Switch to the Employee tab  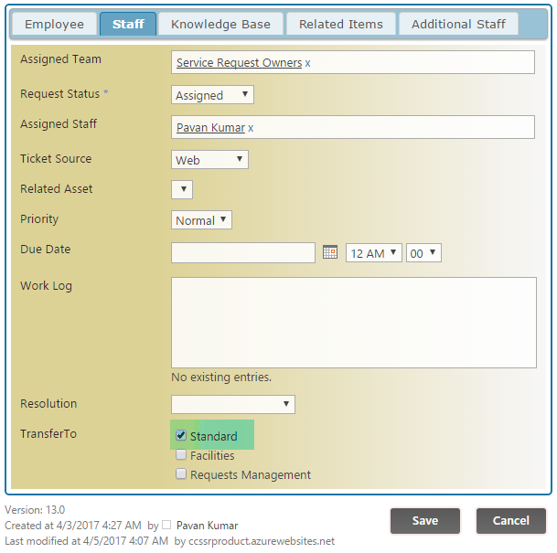(54, 24)
